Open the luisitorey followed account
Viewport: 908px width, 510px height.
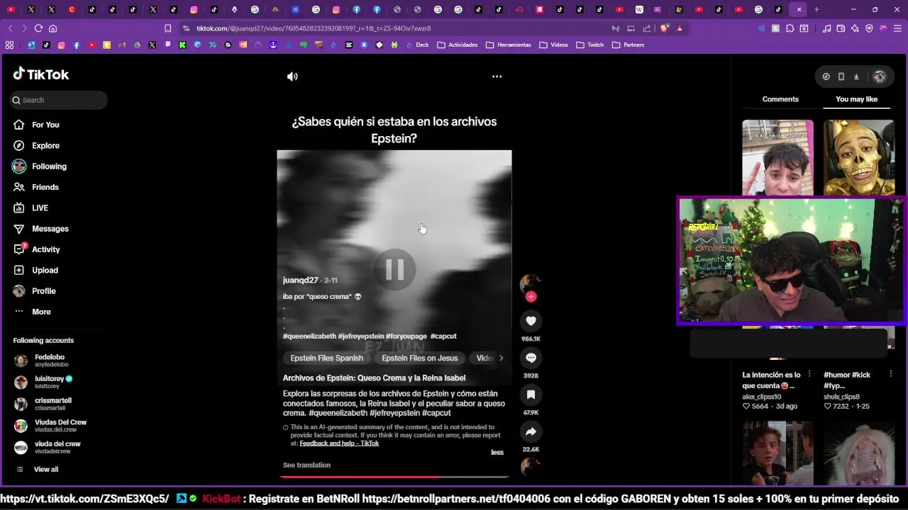(50, 382)
